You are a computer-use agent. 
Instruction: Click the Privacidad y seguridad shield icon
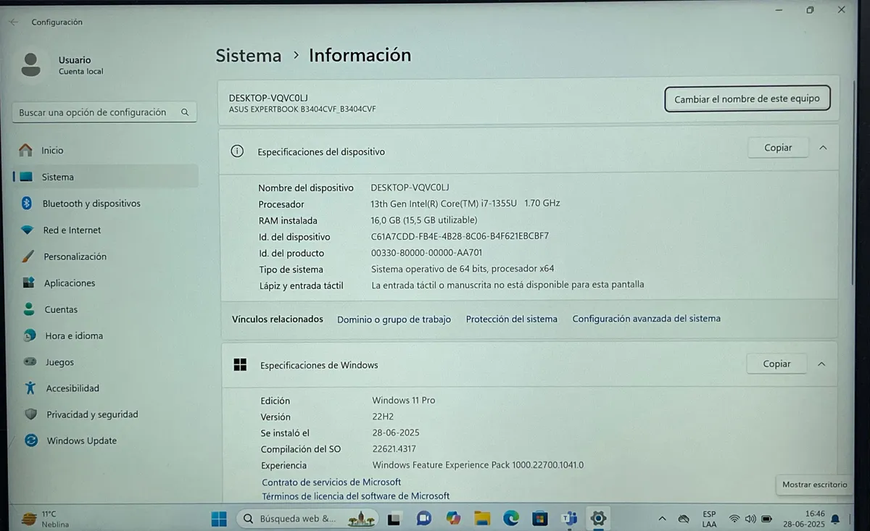30,414
